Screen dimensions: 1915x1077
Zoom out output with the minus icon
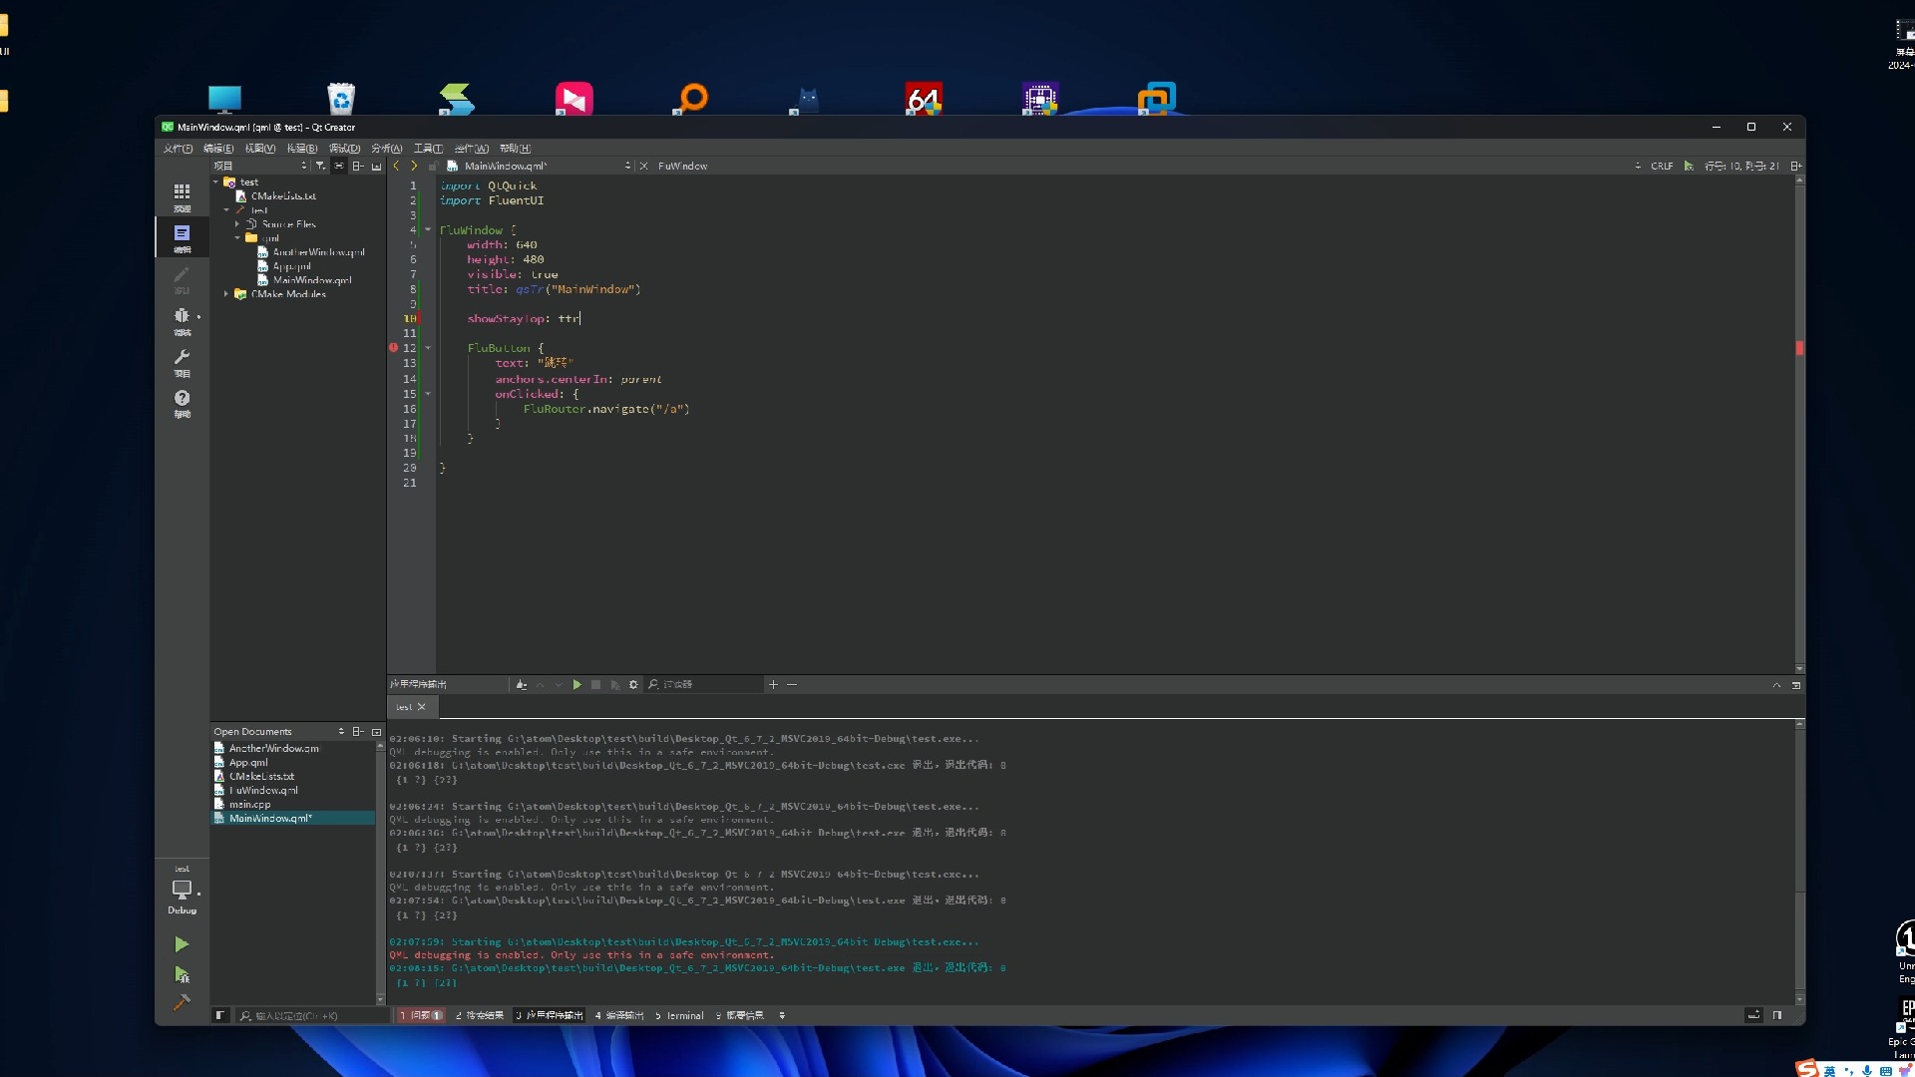coord(792,684)
